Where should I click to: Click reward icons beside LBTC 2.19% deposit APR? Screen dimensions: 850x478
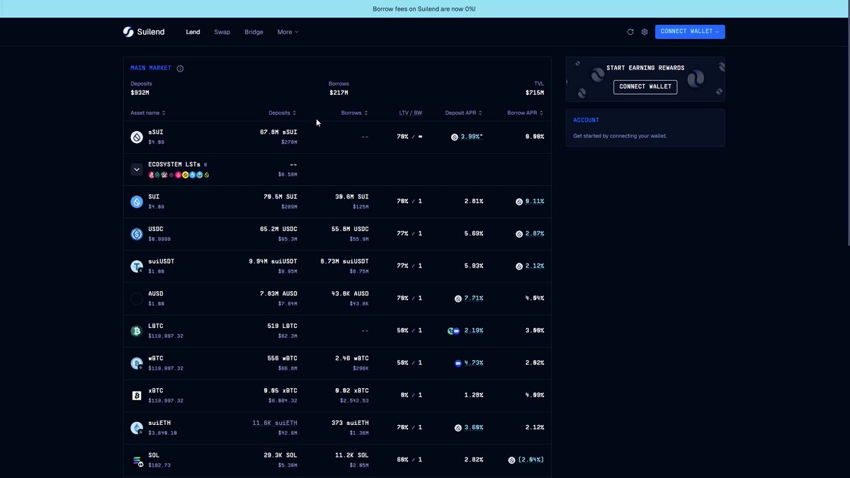click(x=454, y=331)
